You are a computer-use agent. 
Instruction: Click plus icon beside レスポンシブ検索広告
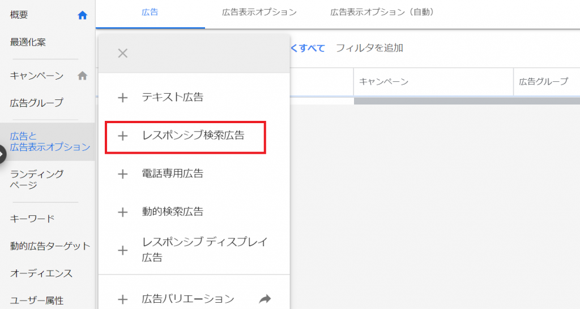pyautogui.click(x=122, y=136)
